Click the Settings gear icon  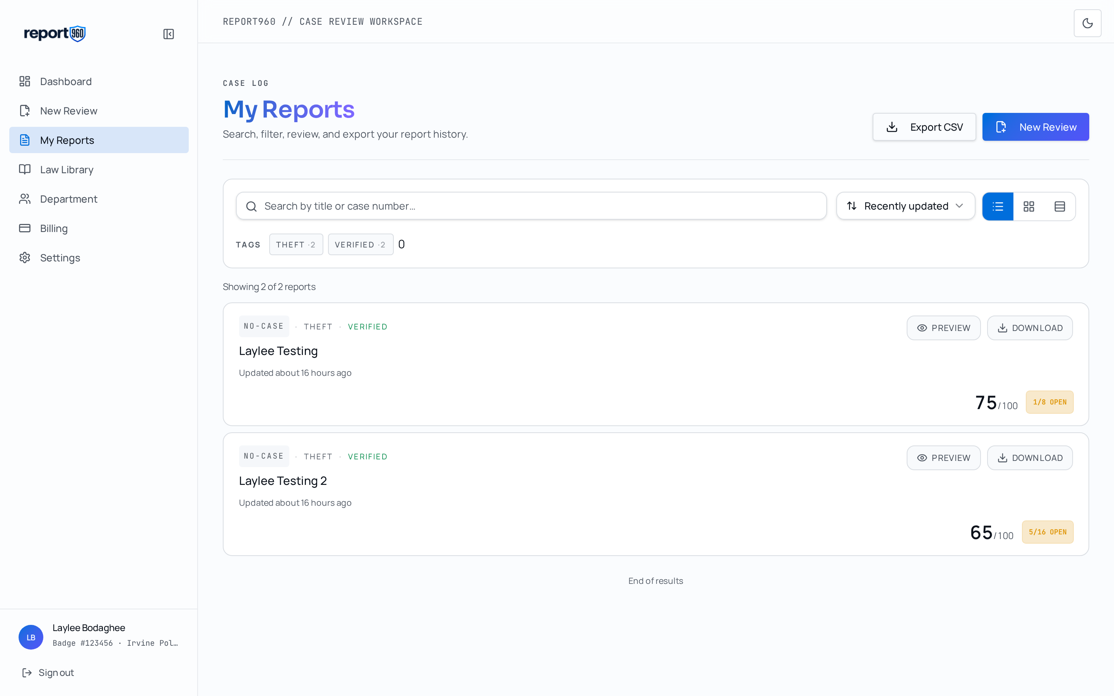(25, 258)
